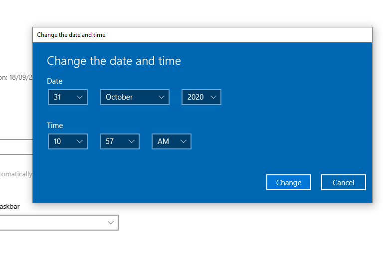The image size is (387, 255).
Task: Expand the month dropdown set to October
Action: [134, 97]
